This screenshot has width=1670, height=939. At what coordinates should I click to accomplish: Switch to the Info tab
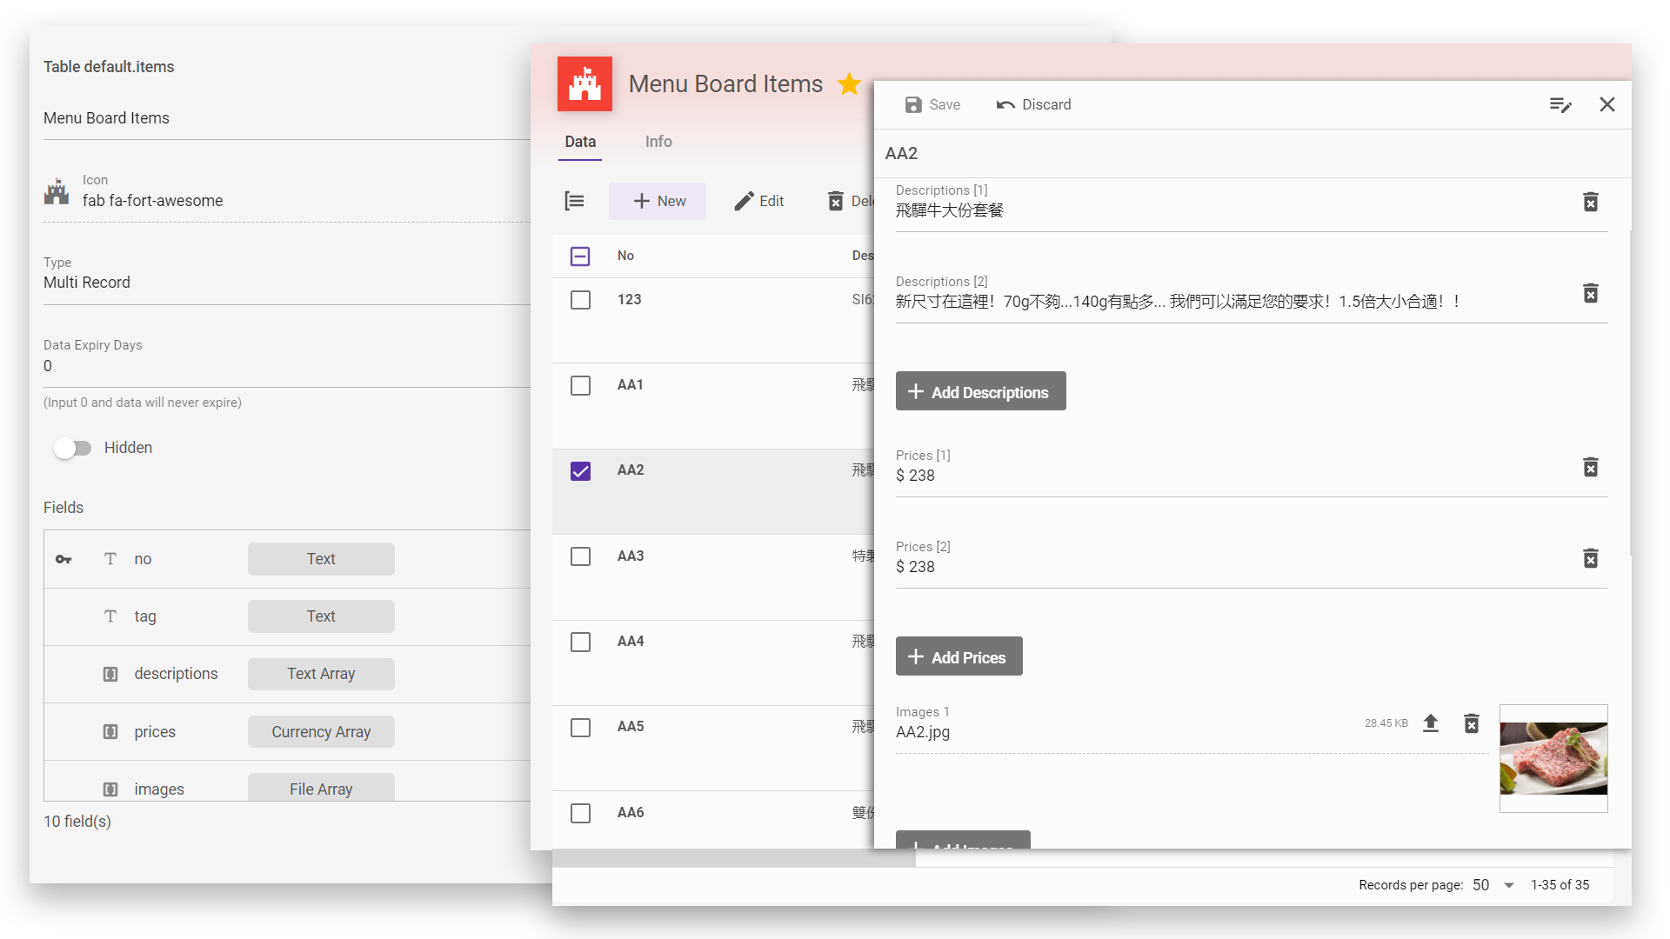(x=658, y=142)
